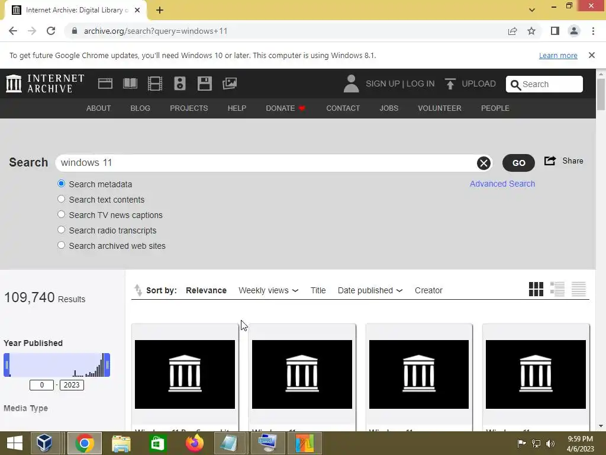Open the Audio speaker icon
Image resolution: width=606 pixels, height=455 pixels.
(180, 84)
